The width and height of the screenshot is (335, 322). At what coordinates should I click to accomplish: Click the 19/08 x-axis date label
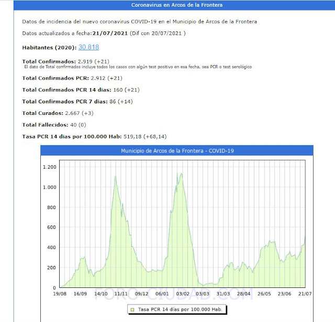(x=60, y=294)
